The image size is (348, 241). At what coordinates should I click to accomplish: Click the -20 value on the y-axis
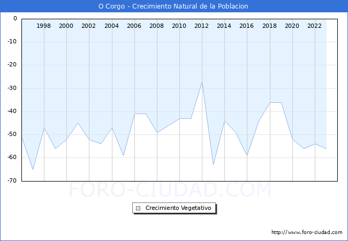point(12,65)
